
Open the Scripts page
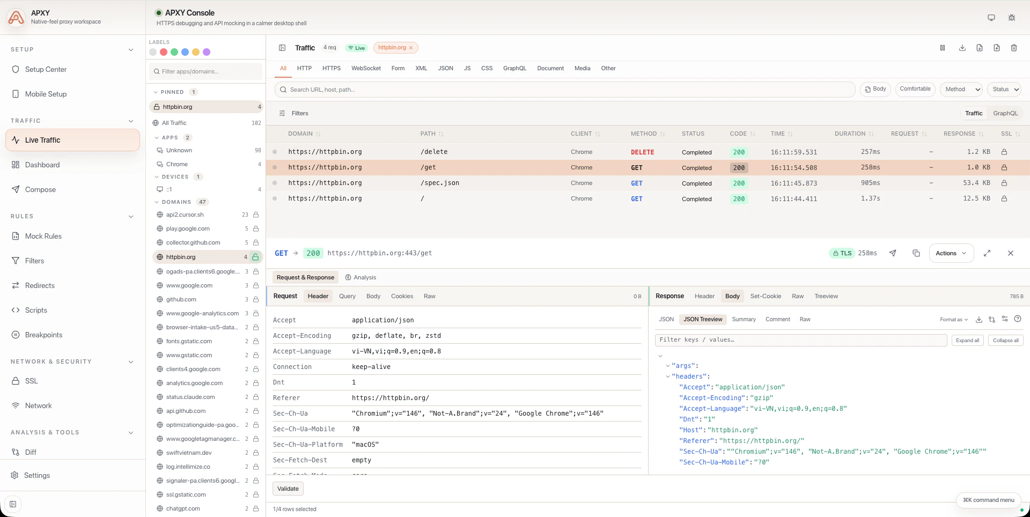[x=72, y=310]
